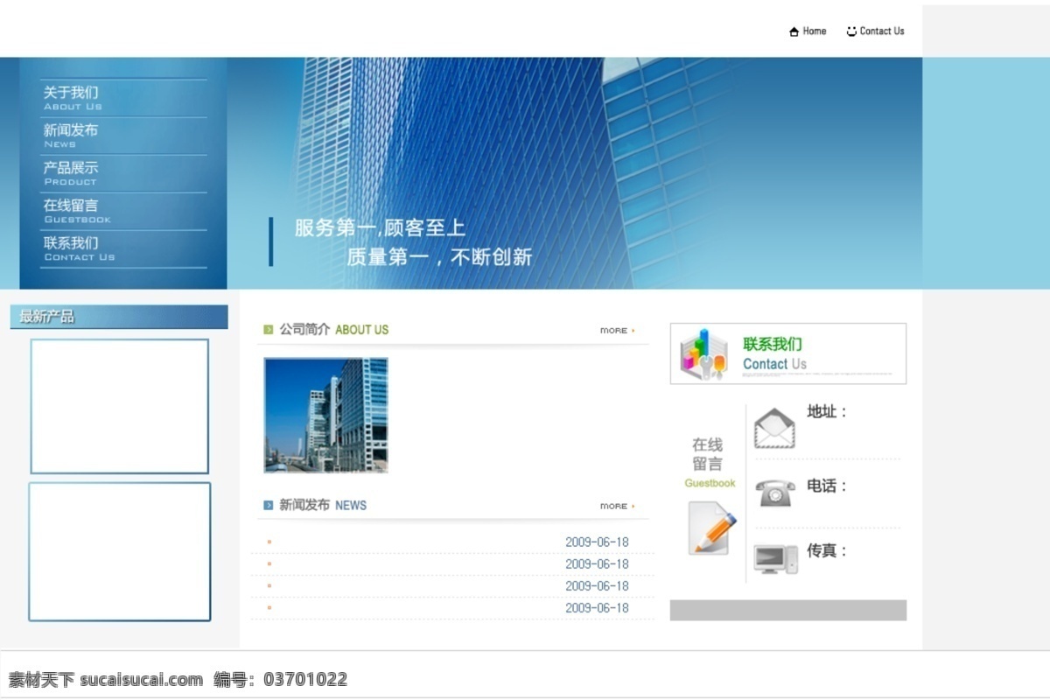Image resolution: width=1050 pixels, height=700 pixels.
Task: Click the 最新产品 section header
Action: pos(119,317)
